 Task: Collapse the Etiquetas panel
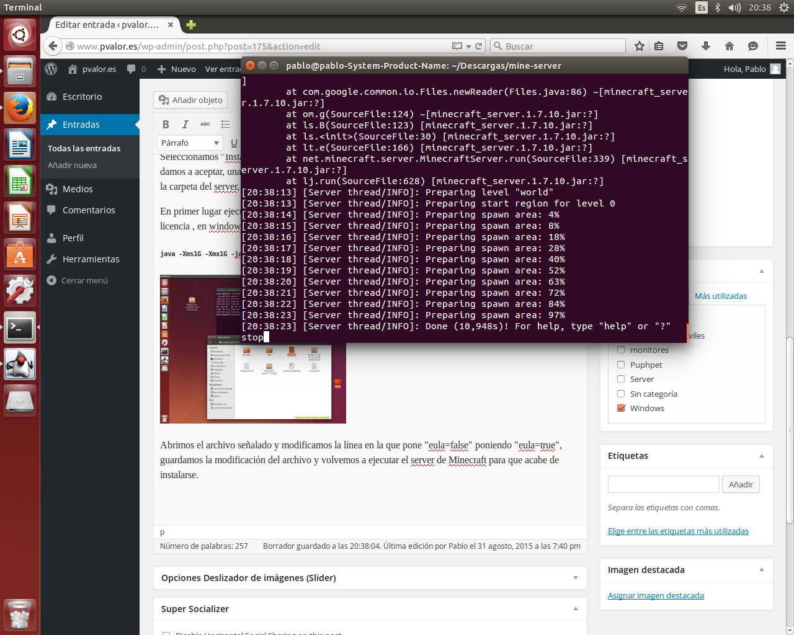pyautogui.click(x=762, y=456)
